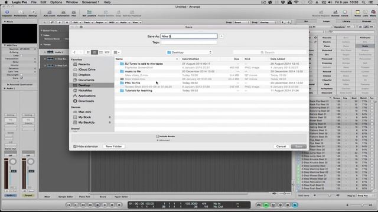Open the Desktop location dropdown
Screen dimensions: 378x212
tap(189, 52)
